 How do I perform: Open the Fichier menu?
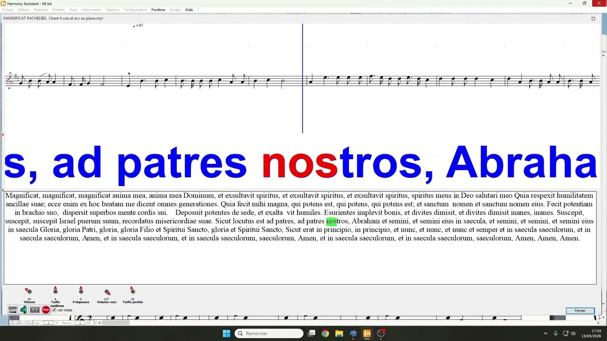pos(8,9)
